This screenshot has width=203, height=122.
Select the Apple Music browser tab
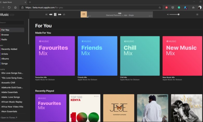[x=13, y=2]
